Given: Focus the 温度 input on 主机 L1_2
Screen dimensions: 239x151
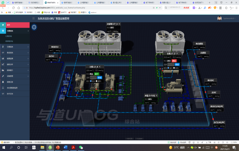Looking at the screenshot, I should click(171, 64).
